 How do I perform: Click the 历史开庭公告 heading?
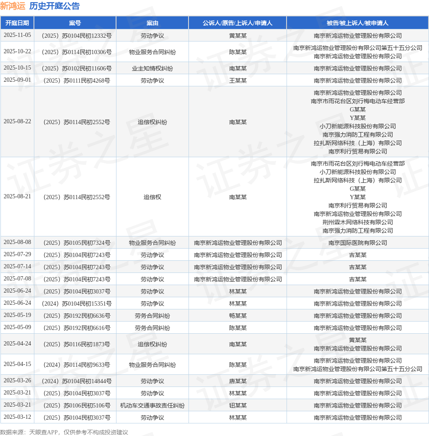54,6
